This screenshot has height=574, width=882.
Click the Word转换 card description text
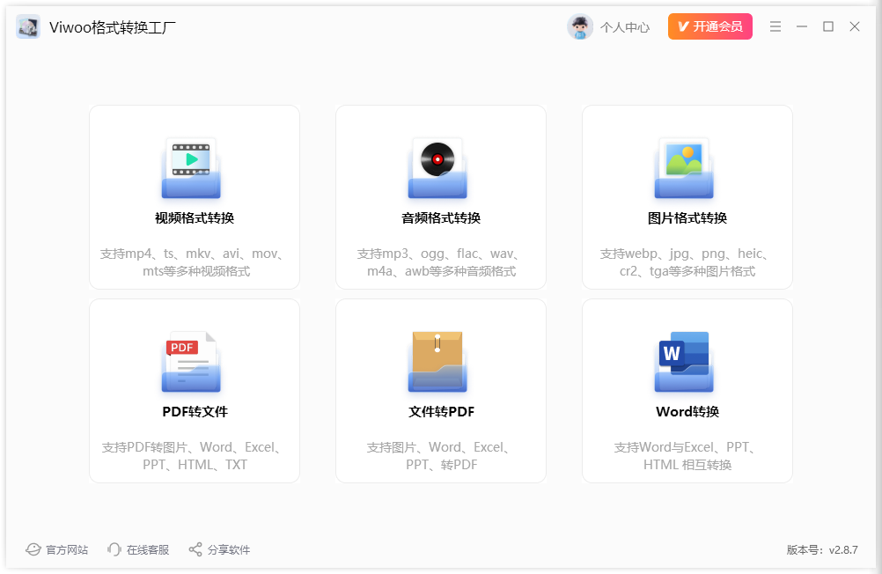tap(687, 456)
